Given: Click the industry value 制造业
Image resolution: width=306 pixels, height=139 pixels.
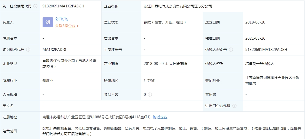Looking at the screenshot, I should 48,80.
